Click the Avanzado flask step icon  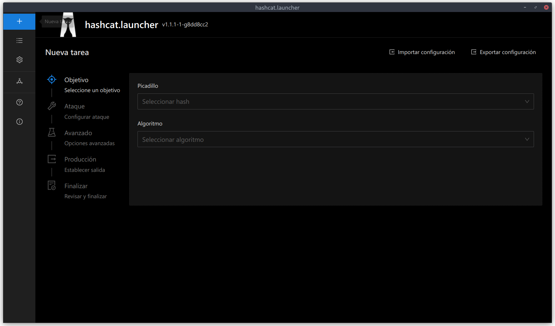click(x=52, y=132)
